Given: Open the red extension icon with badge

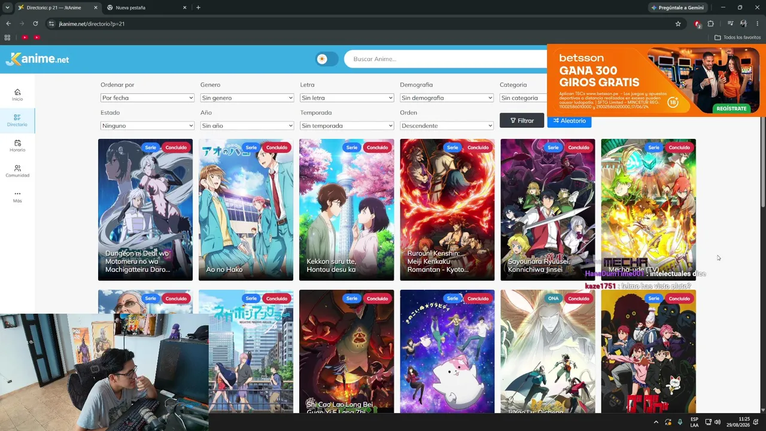Looking at the screenshot, I should (x=697, y=24).
